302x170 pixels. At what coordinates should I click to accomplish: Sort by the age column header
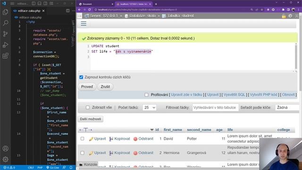click(219, 130)
